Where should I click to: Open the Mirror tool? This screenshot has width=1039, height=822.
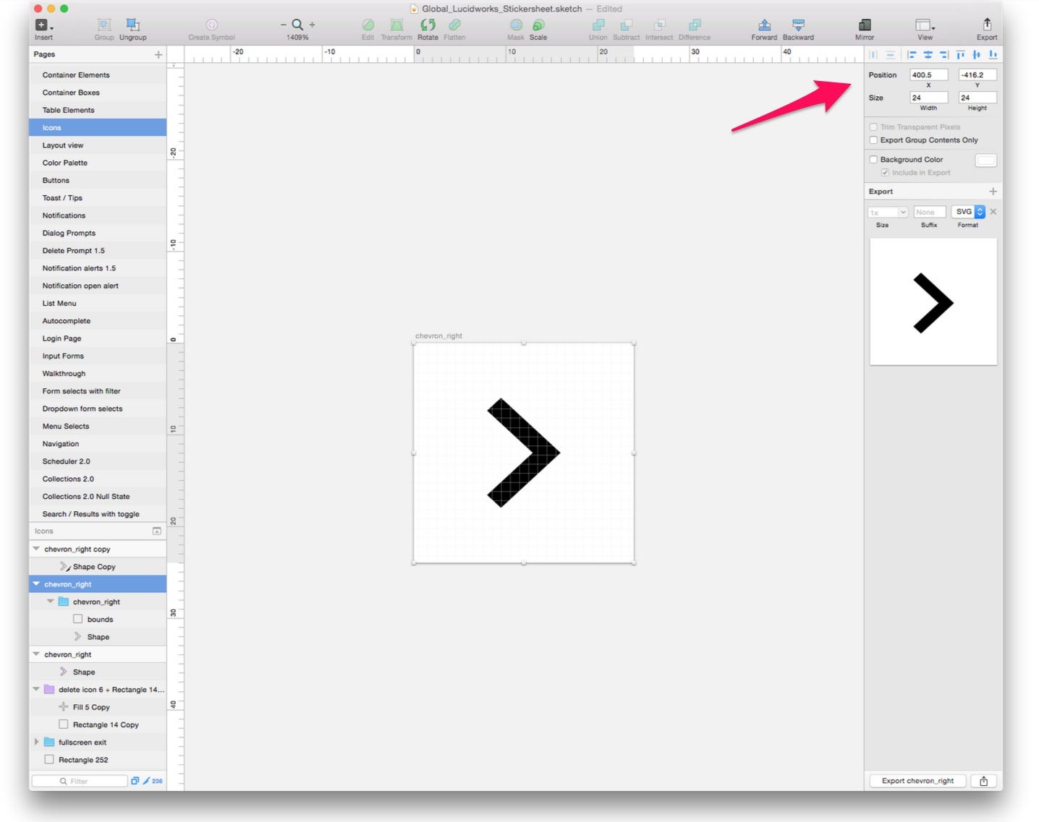pyautogui.click(x=865, y=25)
